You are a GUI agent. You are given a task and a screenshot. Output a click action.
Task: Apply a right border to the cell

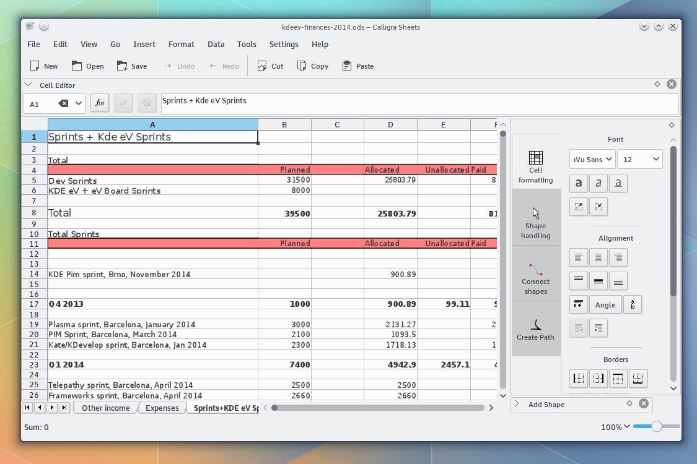(x=598, y=378)
